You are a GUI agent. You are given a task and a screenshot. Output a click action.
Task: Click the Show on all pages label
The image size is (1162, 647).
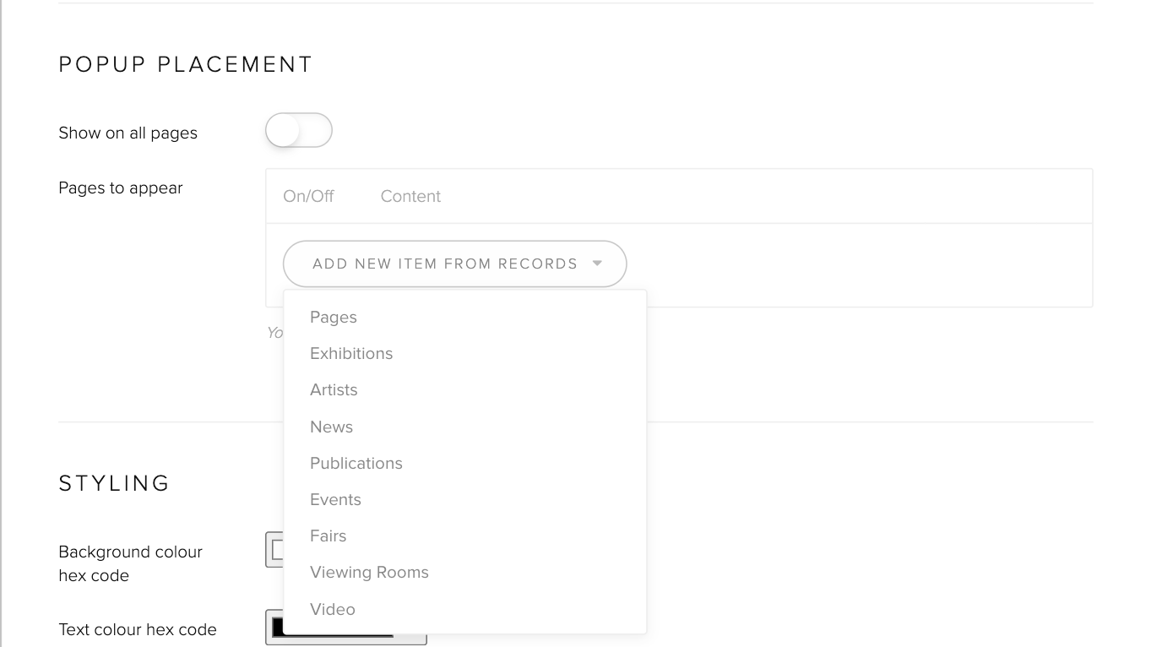[x=128, y=133]
